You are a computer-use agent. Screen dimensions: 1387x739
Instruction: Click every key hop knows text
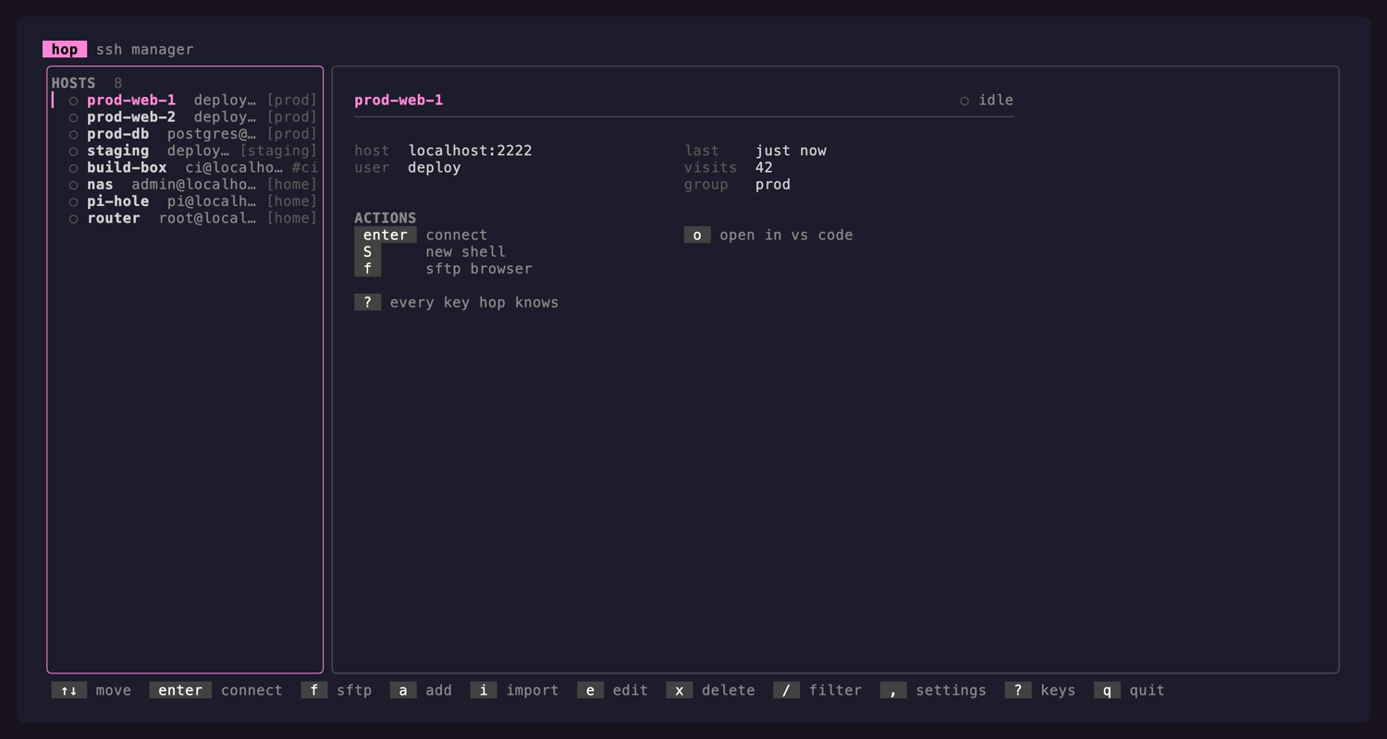pyautogui.click(x=474, y=302)
